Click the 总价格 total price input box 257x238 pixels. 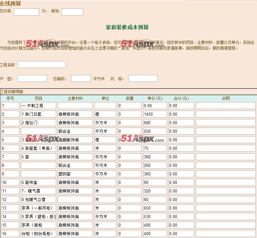[26, 12]
